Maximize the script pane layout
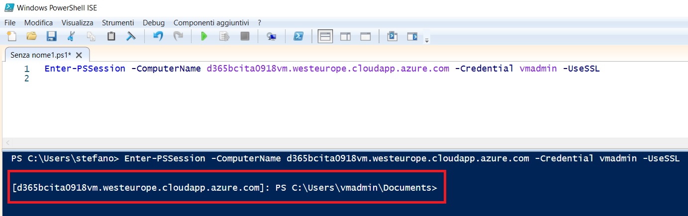The image size is (688, 216). 366,36
